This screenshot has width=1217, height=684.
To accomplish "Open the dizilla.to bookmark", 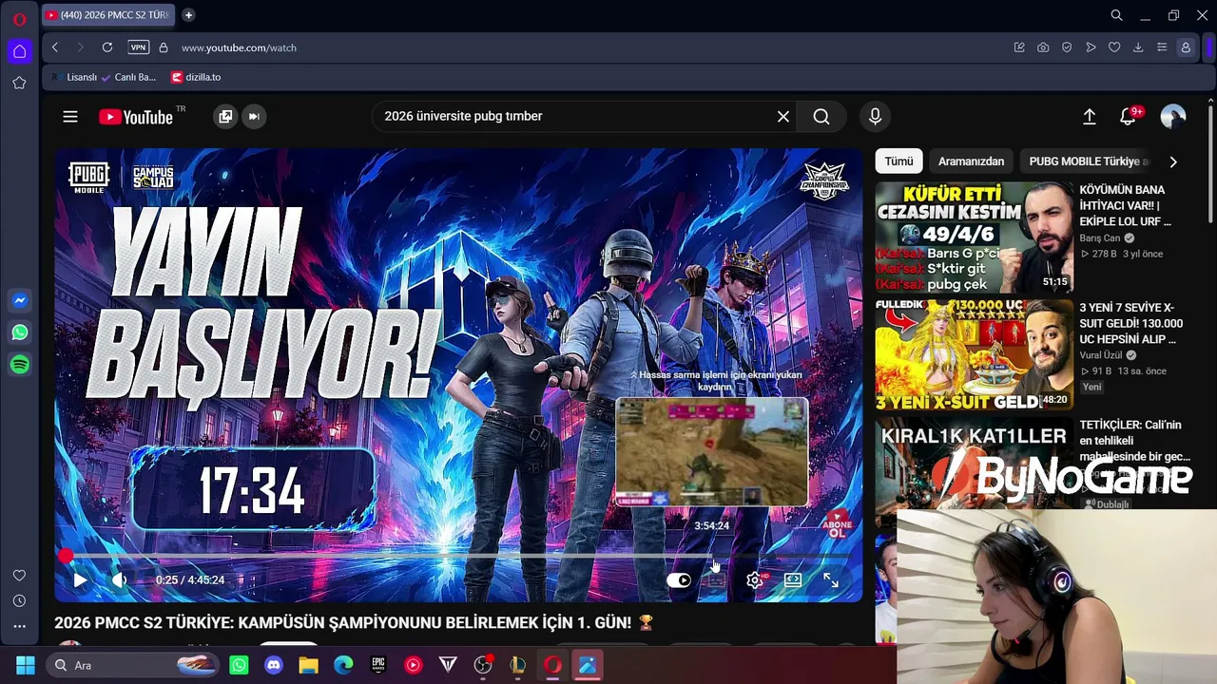I will coord(196,77).
